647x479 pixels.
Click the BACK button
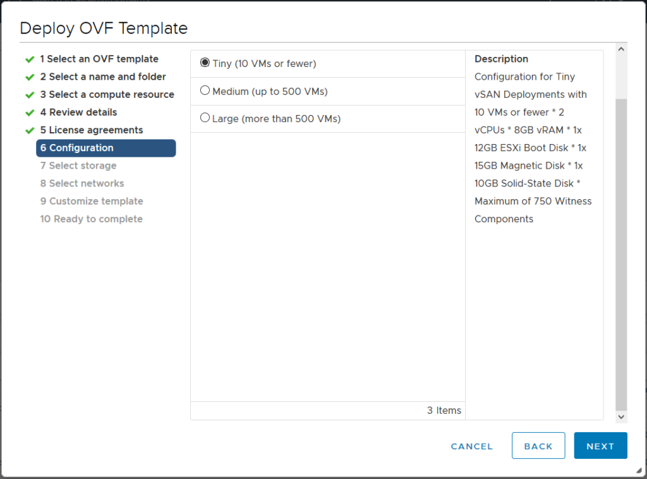[538, 446]
